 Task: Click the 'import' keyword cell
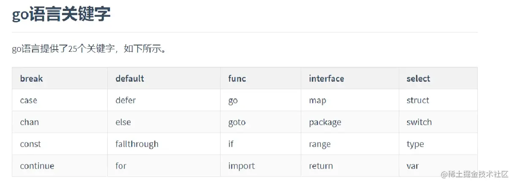pos(241,166)
